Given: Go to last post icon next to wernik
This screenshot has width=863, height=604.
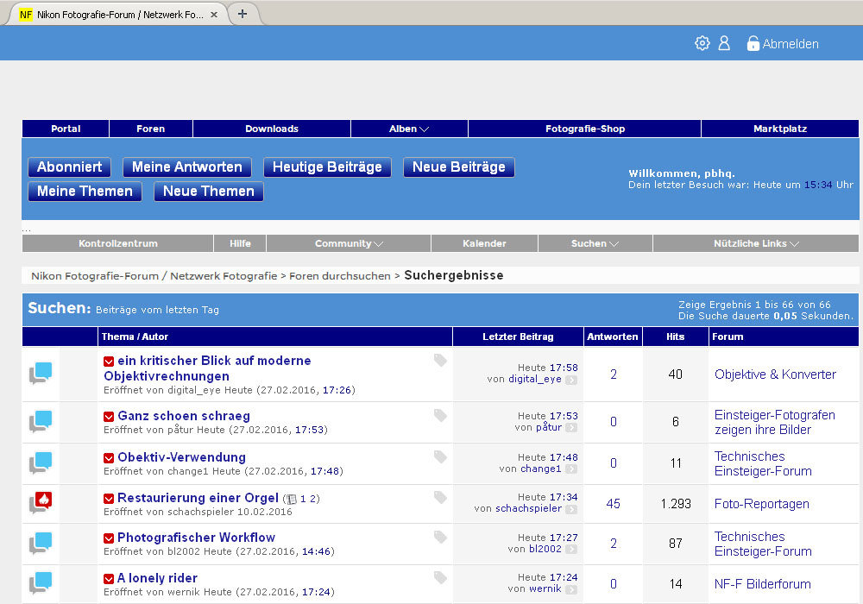Looking at the screenshot, I should [x=571, y=589].
